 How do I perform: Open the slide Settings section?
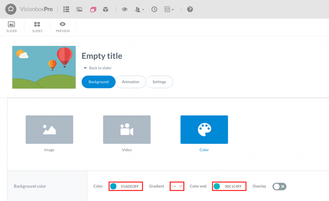click(x=159, y=82)
